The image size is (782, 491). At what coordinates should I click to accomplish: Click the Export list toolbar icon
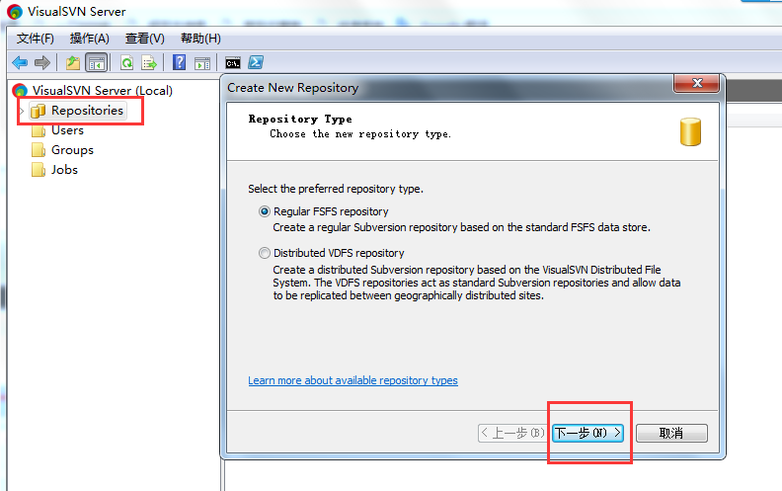point(149,63)
